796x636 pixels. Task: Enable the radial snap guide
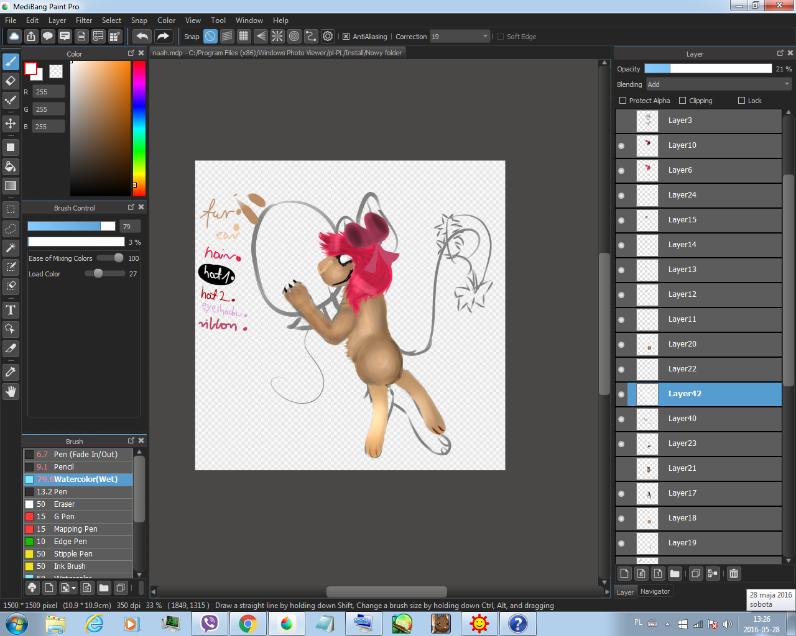tap(277, 36)
